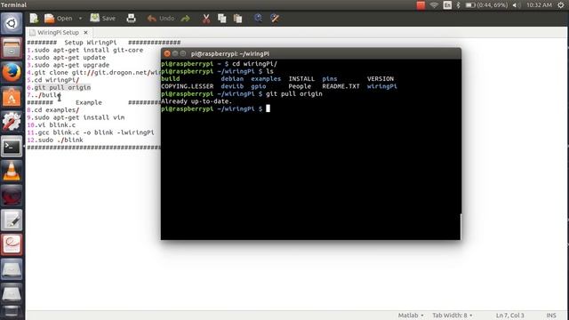Launch Firefox from the launcher
Viewport: 569px width, 320px height.
pyautogui.click(x=12, y=72)
